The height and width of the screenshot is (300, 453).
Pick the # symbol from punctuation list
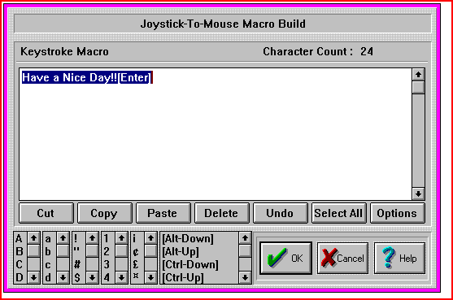tap(77, 264)
